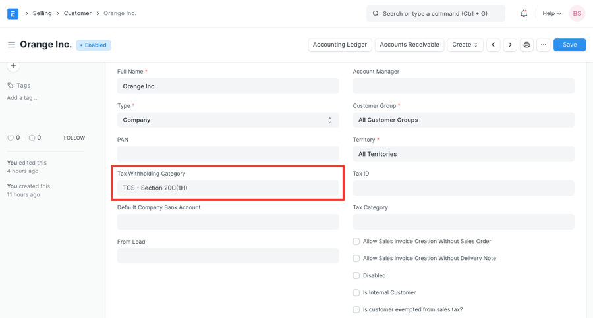
Task: Toggle Is Internal Customer checkbox
Action: coord(356,293)
